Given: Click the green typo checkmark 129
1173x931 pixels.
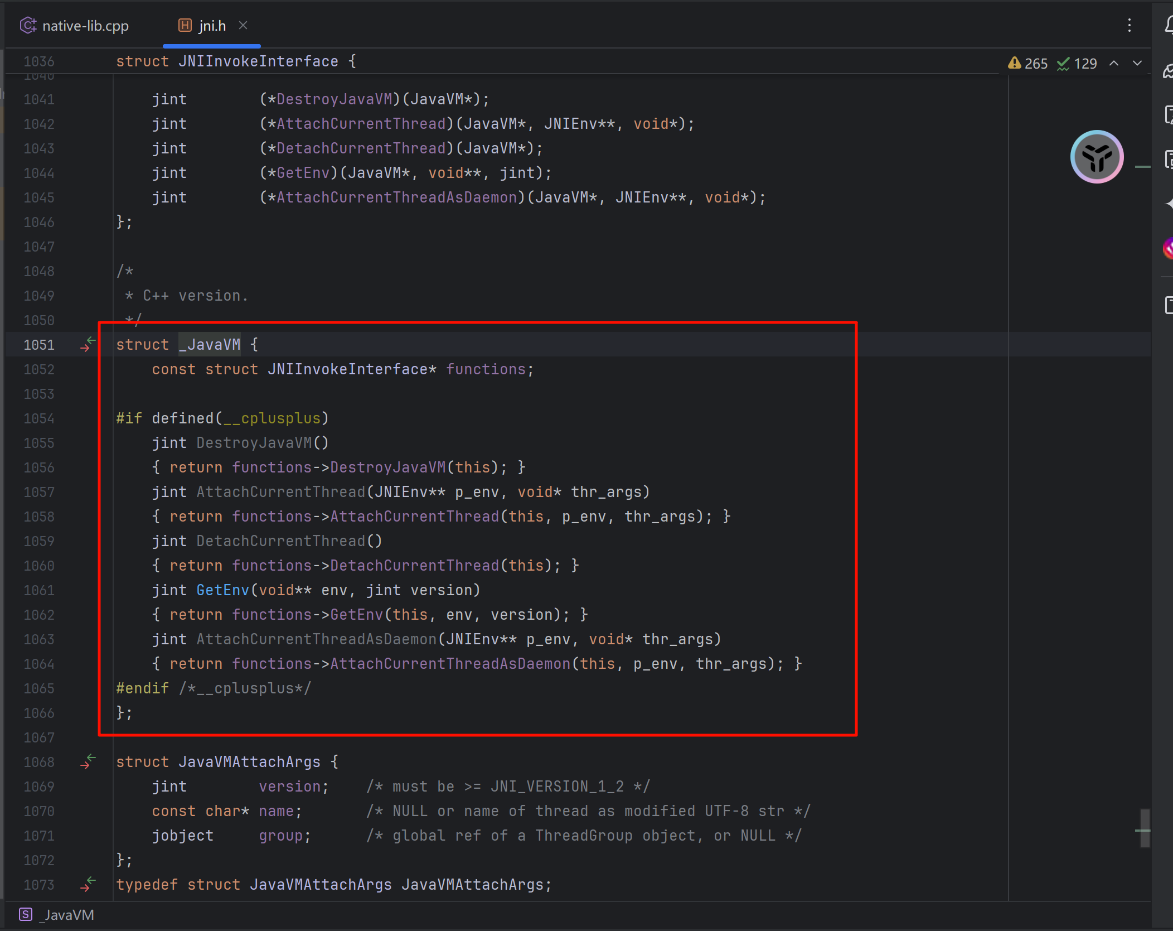Looking at the screenshot, I should pyautogui.click(x=1077, y=64).
